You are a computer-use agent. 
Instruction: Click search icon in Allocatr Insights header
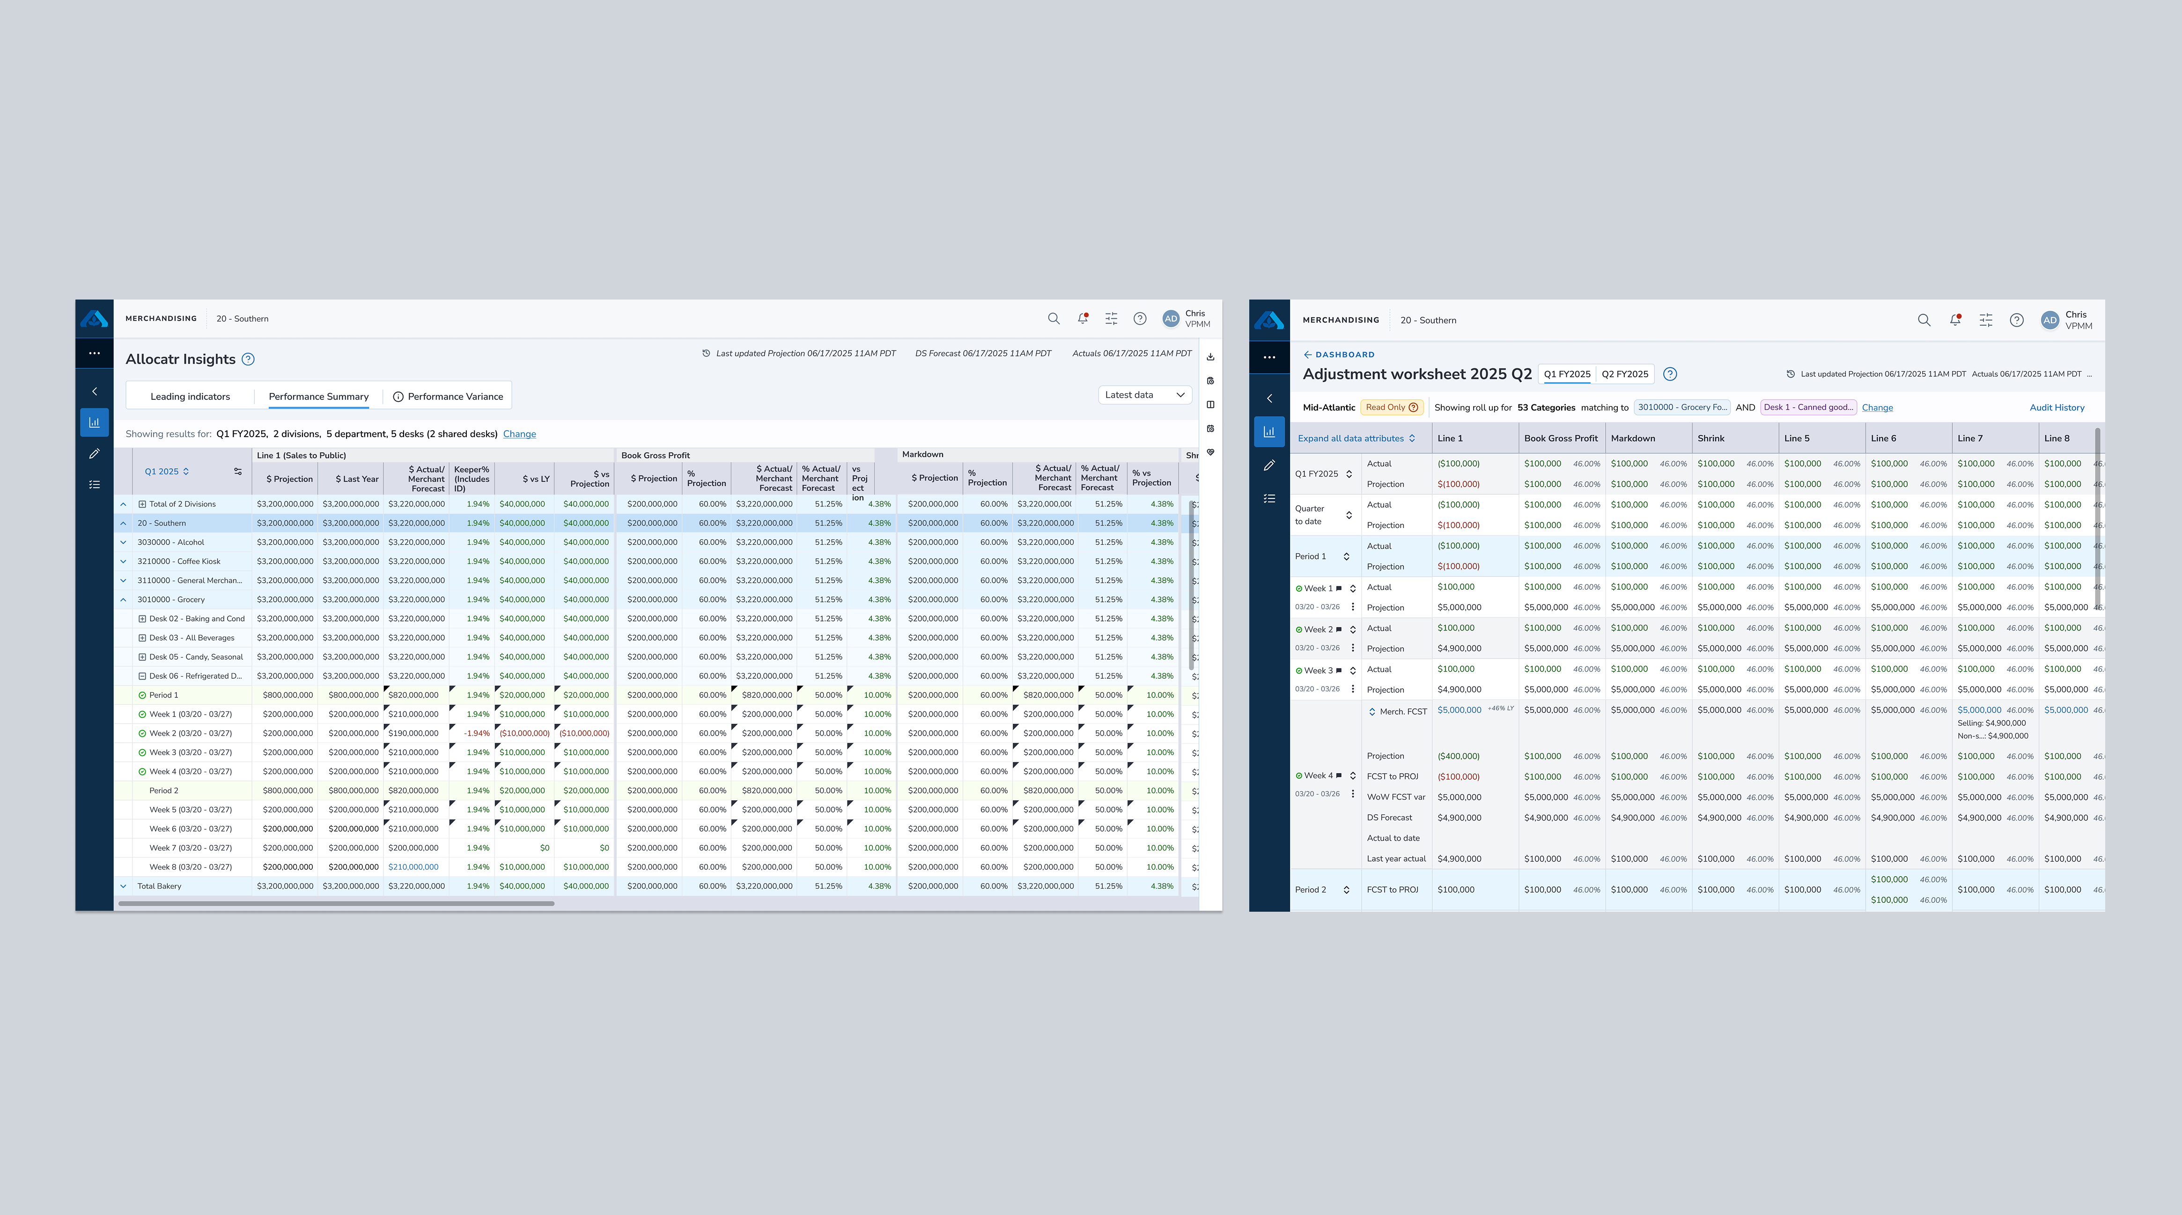coord(1054,318)
